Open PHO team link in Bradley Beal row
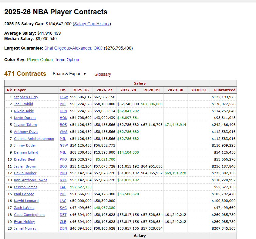 point(63,159)
